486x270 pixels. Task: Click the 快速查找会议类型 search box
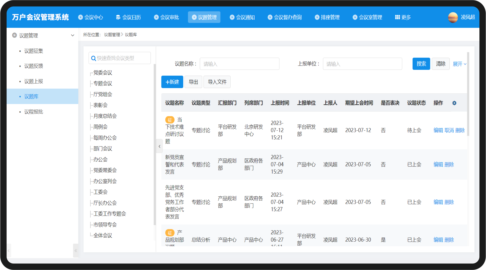coord(119,58)
